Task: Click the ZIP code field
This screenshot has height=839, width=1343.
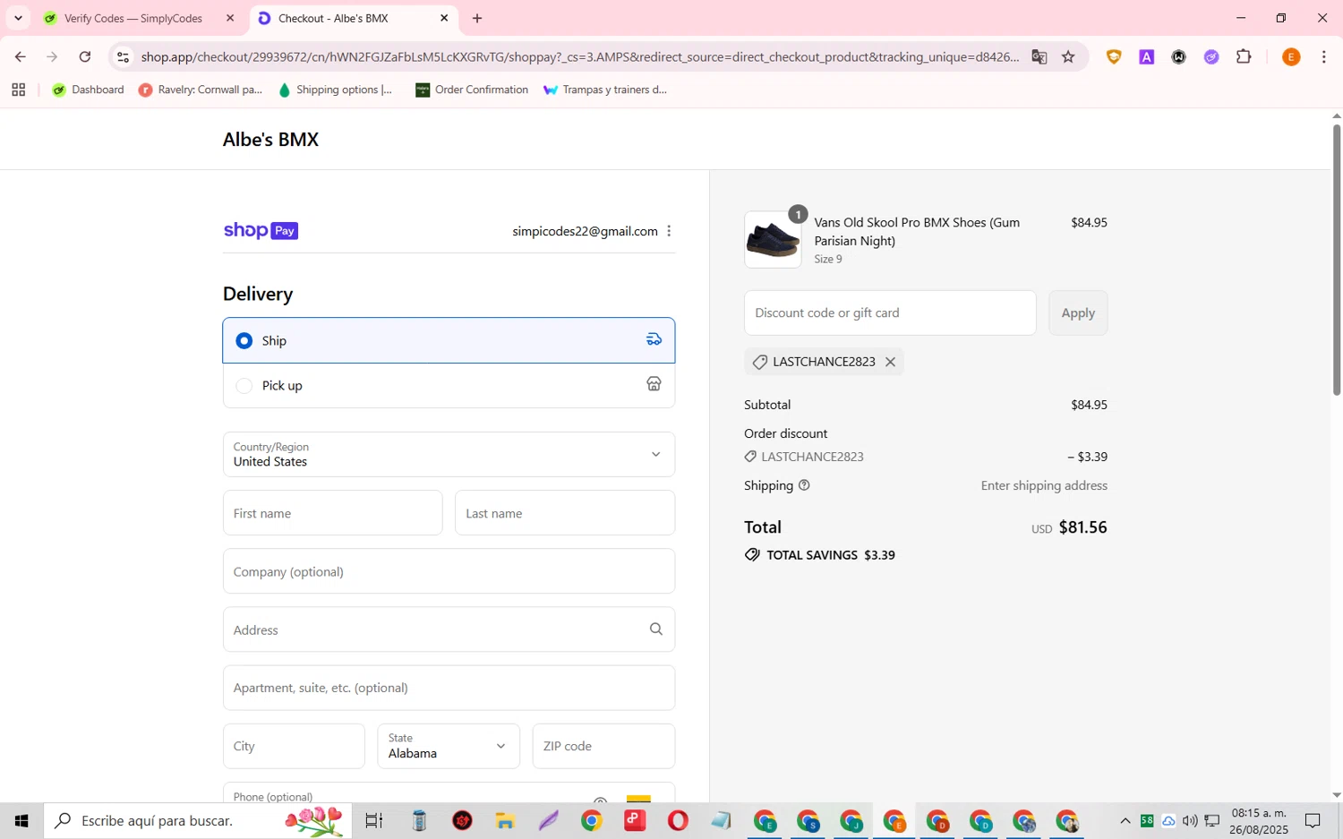Action: [x=603, y=747]
